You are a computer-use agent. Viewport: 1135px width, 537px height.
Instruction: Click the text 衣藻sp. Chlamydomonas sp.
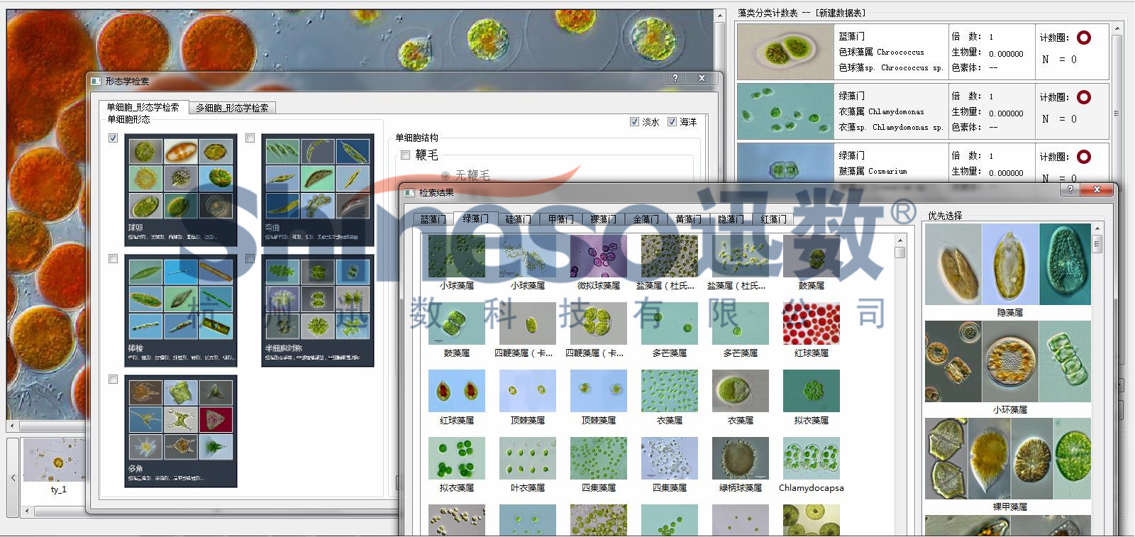[x=890, y=128]
